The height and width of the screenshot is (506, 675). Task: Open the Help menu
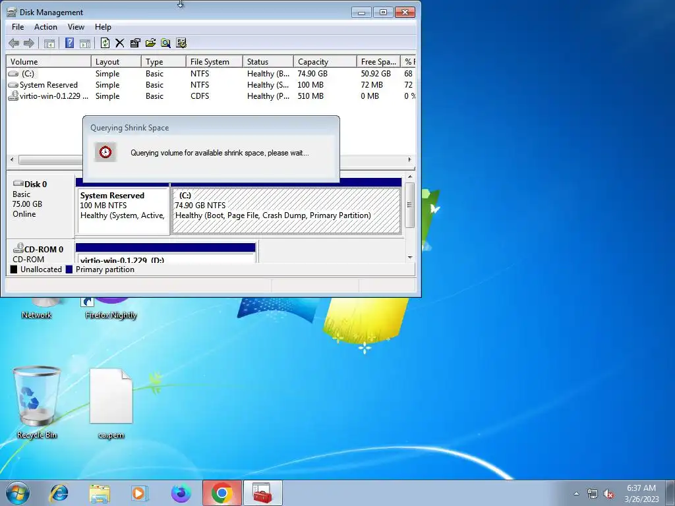click(x=103, y=26)
